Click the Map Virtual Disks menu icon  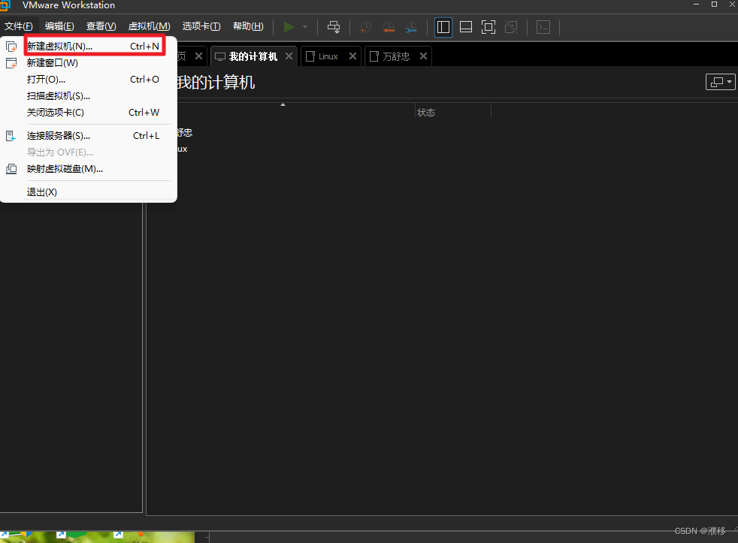11,168
